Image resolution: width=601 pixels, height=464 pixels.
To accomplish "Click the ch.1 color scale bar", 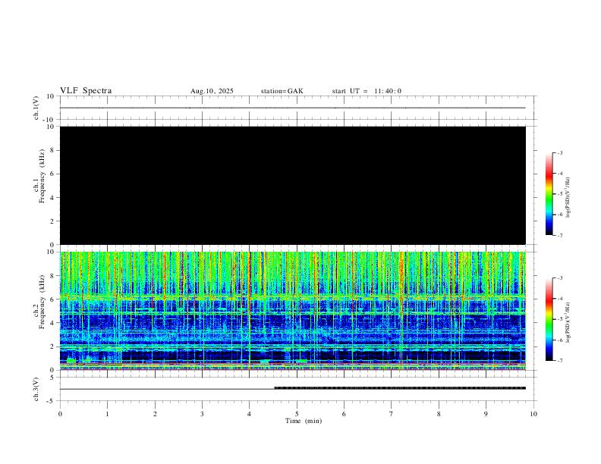I will [x=549, y=194].
